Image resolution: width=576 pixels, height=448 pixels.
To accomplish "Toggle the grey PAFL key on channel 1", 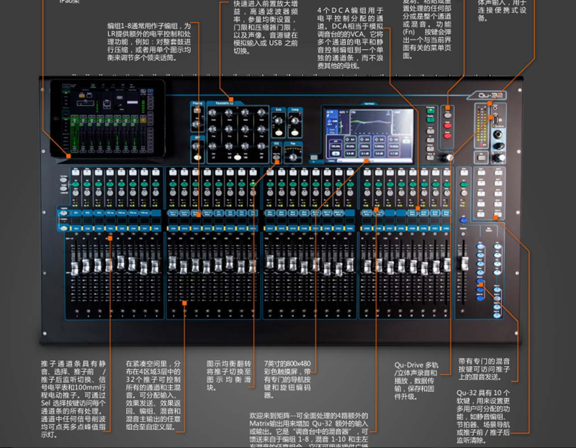I will pyautogui.click(x=76, y=193).
